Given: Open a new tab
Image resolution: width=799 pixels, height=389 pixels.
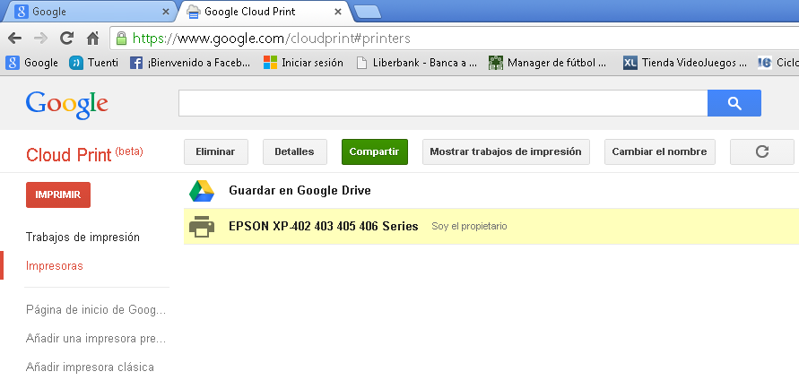Looking at the screenshot, I should (x=367, y=12).
